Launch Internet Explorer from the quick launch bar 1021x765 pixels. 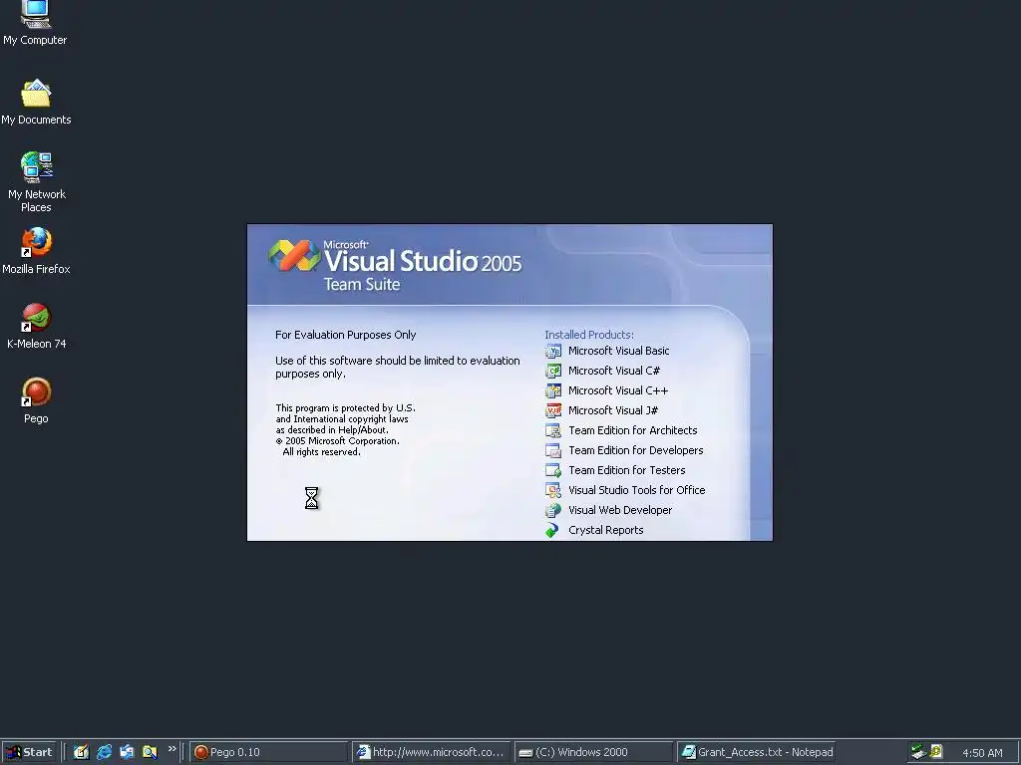pyautogui.click(x=104, y=752)
